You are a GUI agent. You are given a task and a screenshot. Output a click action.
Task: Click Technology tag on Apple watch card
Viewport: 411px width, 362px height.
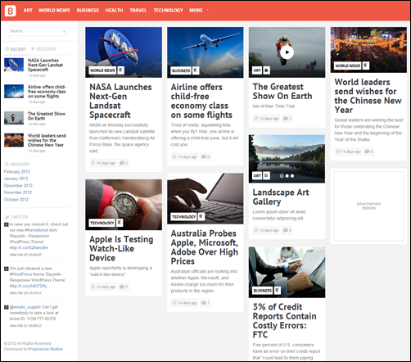coord(102,223)
